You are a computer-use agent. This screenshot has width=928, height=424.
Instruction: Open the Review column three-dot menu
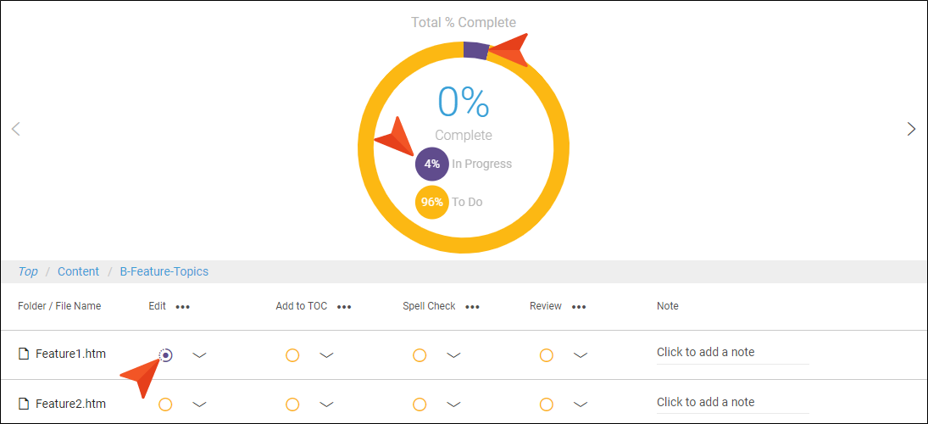[x=579, y=307]
